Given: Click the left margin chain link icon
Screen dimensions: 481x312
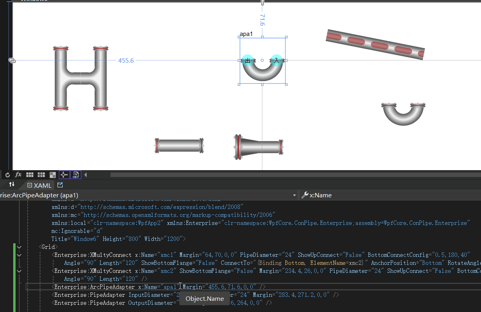Looking at the screenshot, I should coord(12,60).
